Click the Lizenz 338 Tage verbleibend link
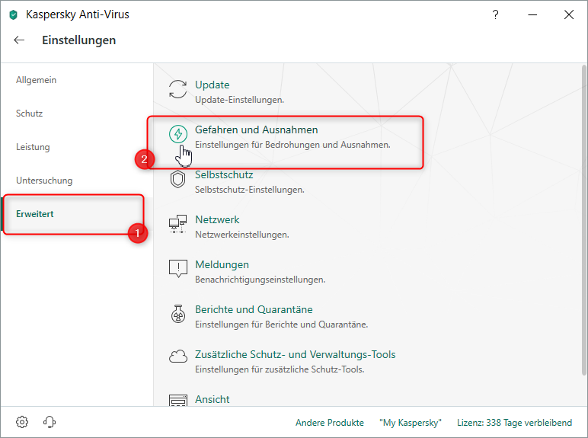The image size is (588, 438). click(x=515, y=423)
